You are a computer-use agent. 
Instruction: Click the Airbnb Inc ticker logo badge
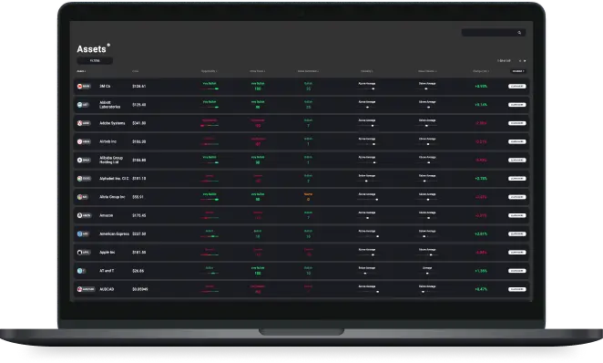pos(84,141)
